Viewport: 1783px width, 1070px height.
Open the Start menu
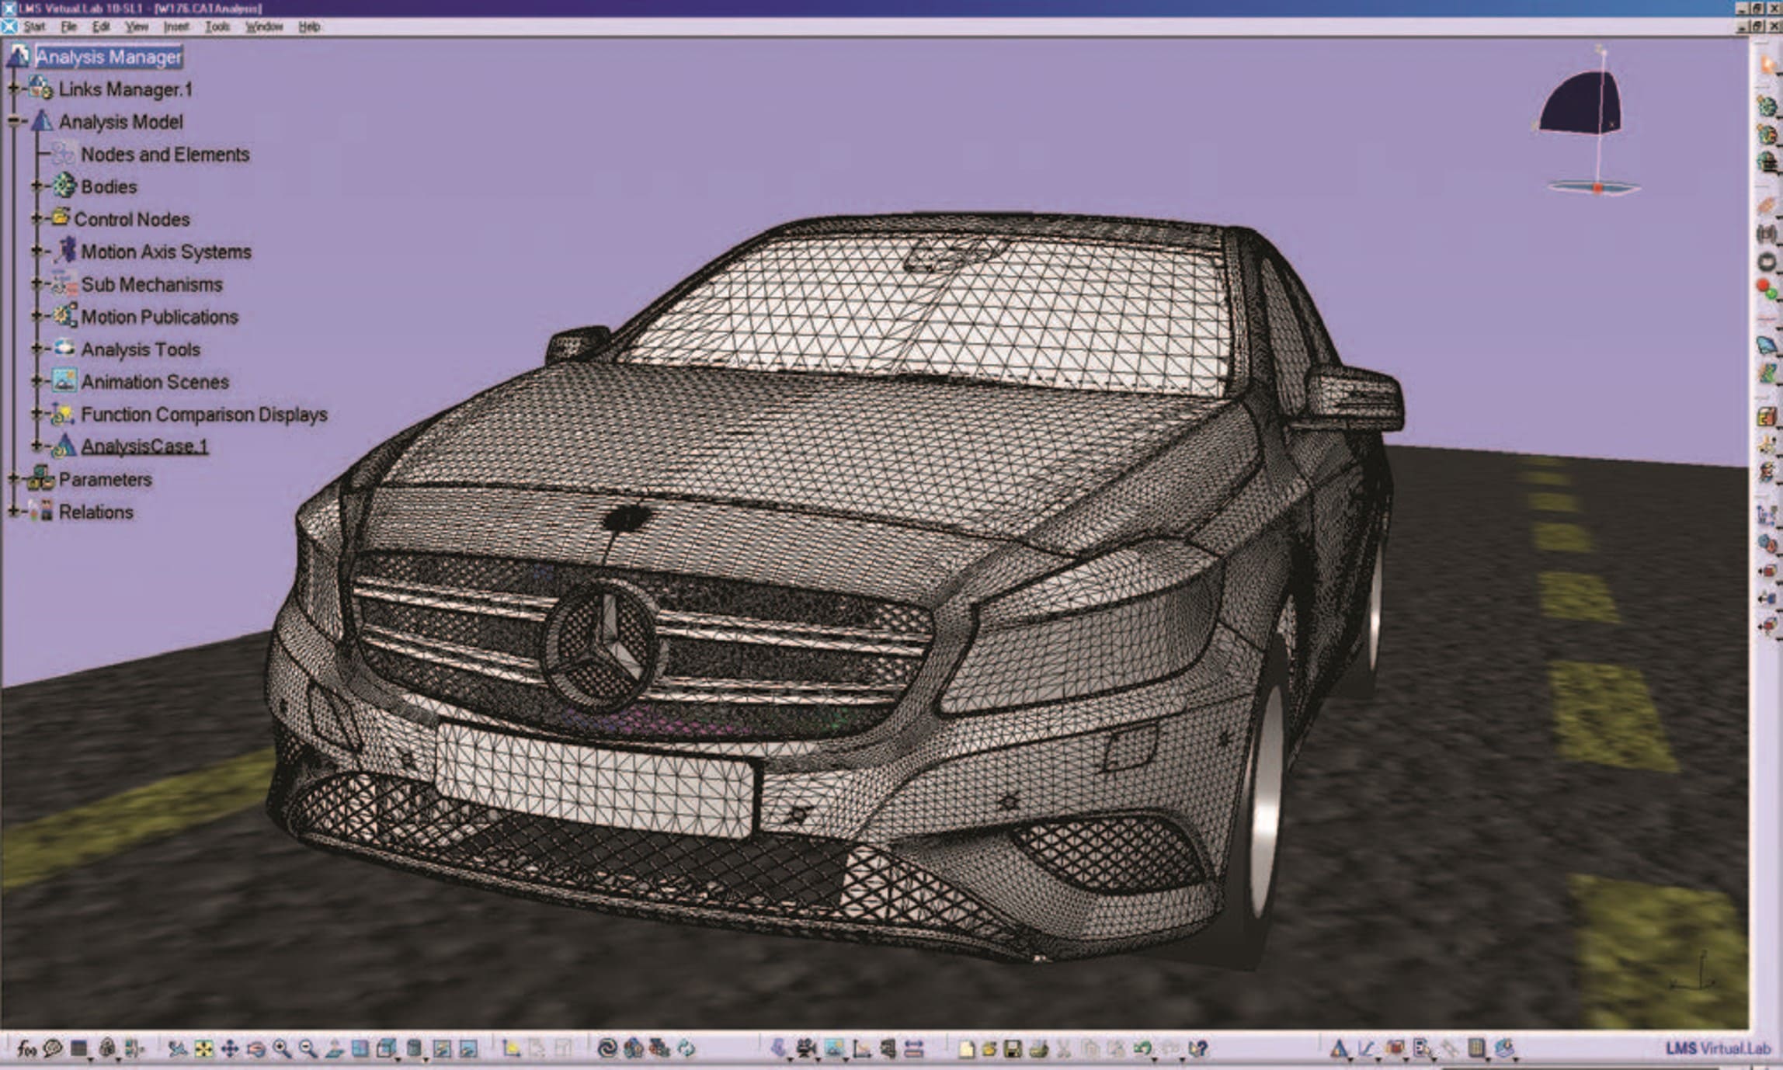pyautogui.click(x=34, y=26)
